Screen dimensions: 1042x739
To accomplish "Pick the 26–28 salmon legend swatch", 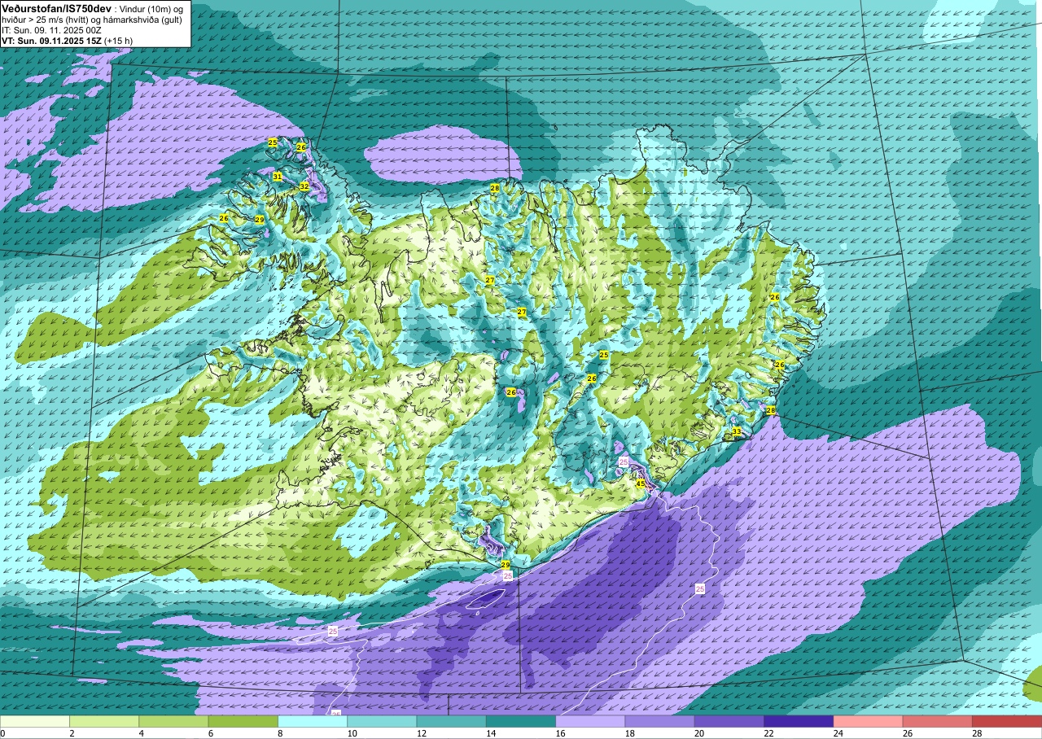I will coord(938,721).
